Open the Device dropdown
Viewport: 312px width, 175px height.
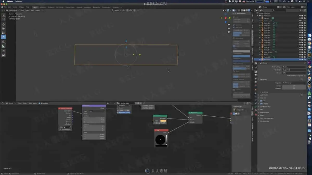pos(294,73)
